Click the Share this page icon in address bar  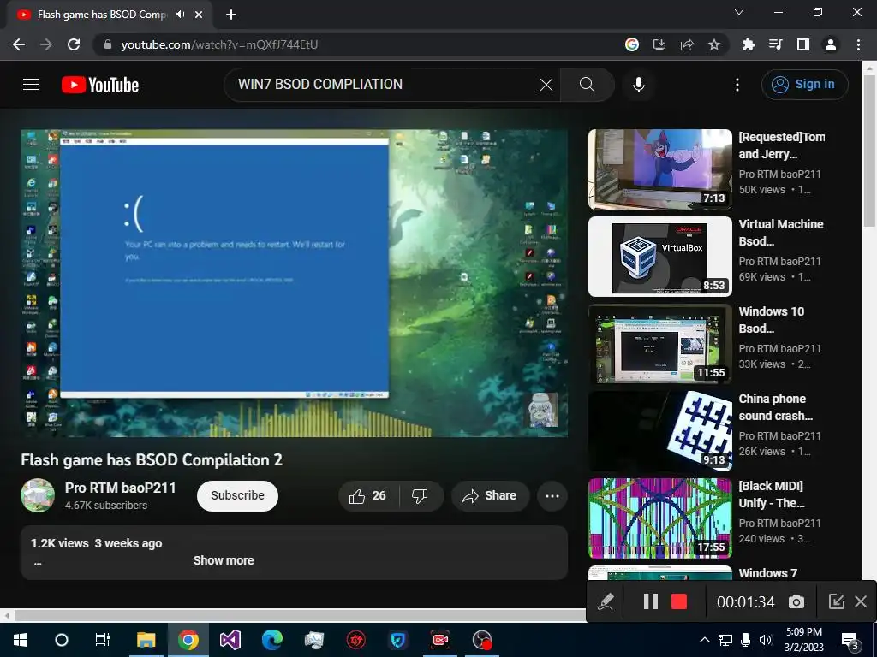coord(686,44)
